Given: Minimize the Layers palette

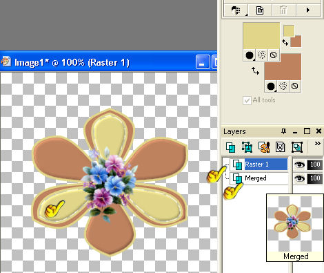Looking at the screenshot, I should pos(295,132).
